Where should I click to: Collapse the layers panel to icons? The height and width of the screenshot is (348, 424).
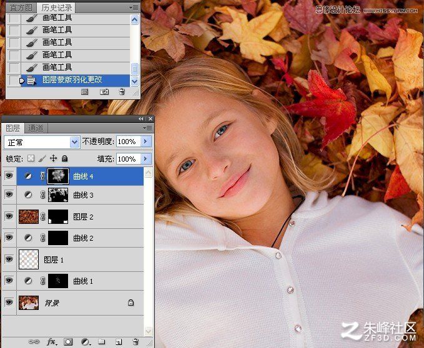click(x=141, y=118)
